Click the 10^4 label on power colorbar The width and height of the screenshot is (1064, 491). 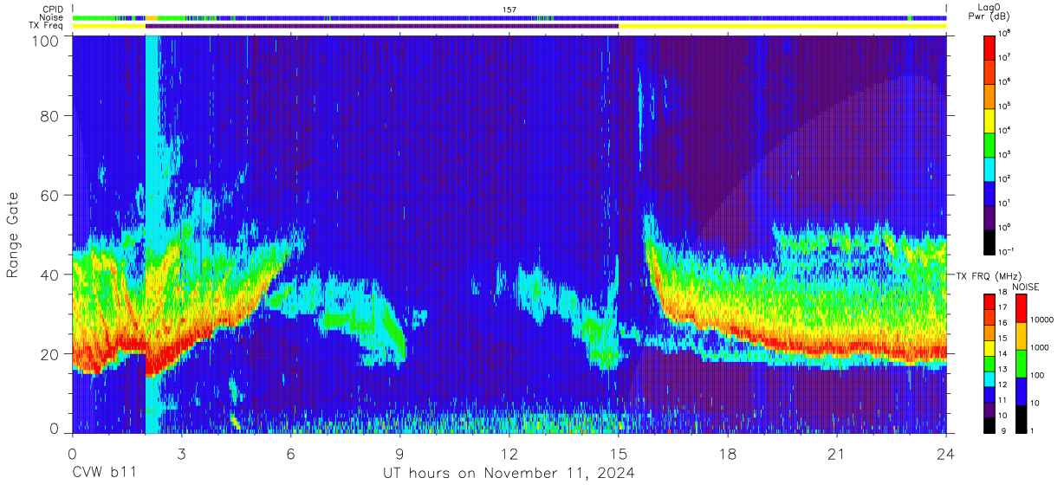[x=1006, y=130]
